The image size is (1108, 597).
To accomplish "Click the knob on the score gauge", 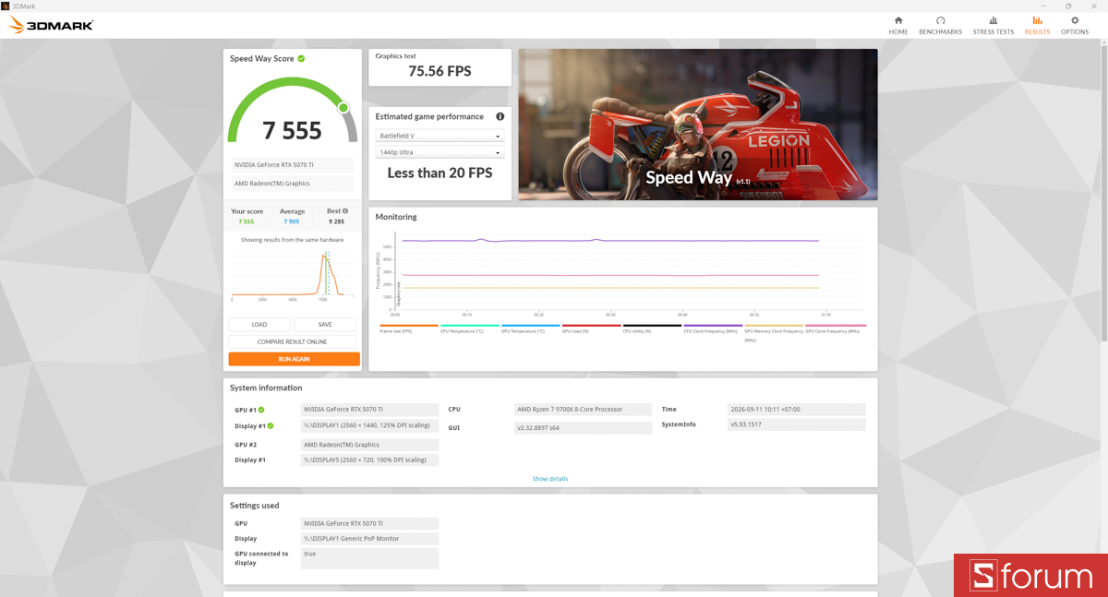I will click(343, 108).
